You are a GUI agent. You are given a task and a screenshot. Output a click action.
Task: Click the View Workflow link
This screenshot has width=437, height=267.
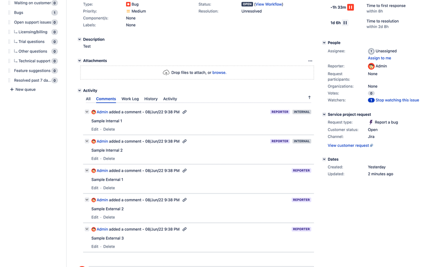pos(269,4)
